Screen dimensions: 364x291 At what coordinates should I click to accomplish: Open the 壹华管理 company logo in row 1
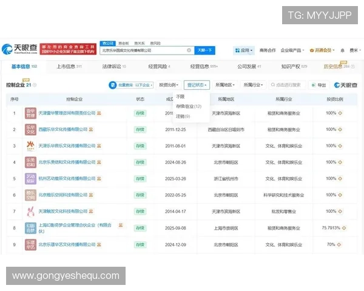[x=31, y=113]
